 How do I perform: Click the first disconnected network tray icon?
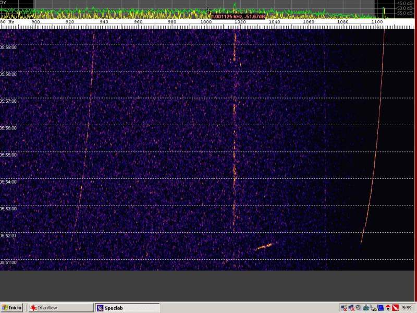344,308
